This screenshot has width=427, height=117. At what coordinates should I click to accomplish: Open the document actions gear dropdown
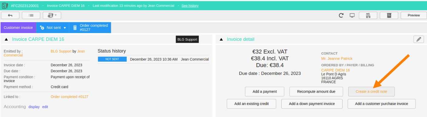tap(52, 15)
